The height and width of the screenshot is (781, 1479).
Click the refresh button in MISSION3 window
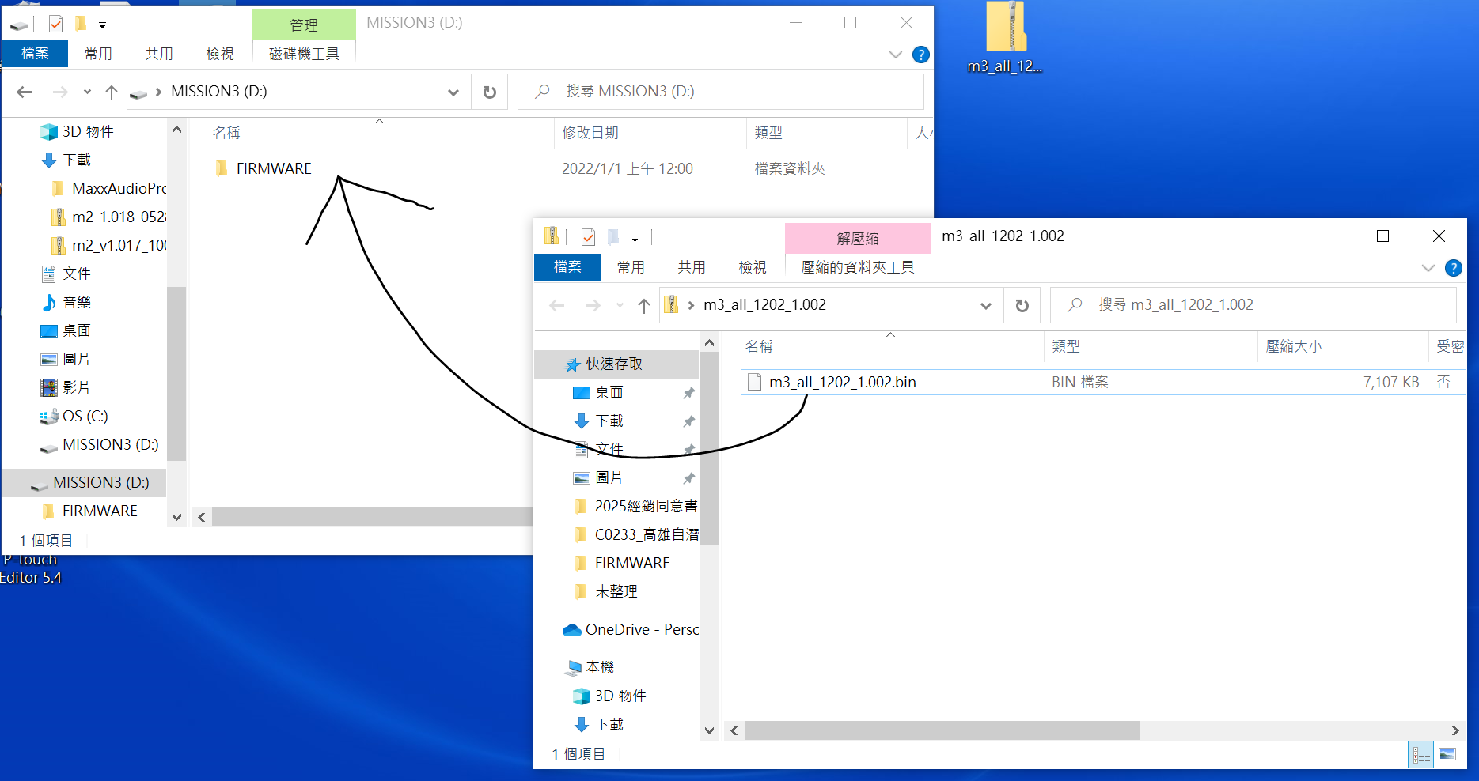(489, 92)
